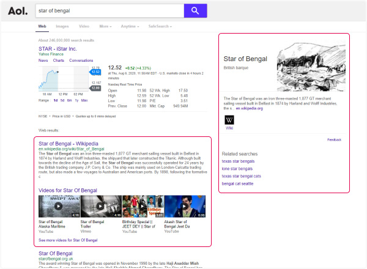This screenshot has width=367, height=269.
Task: Open related search 'lone star bengals'
Action: 237,169
